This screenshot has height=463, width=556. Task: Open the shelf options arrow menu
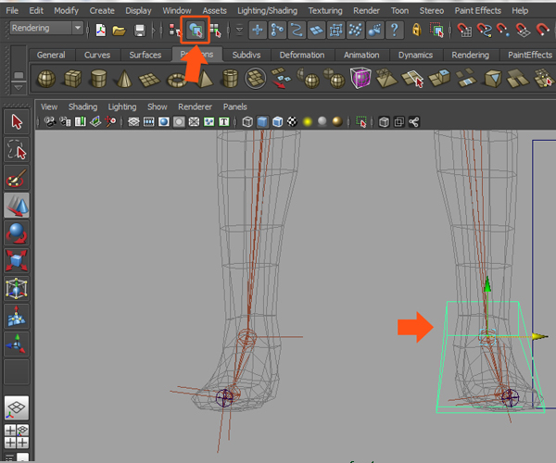[x=19, y=87]
